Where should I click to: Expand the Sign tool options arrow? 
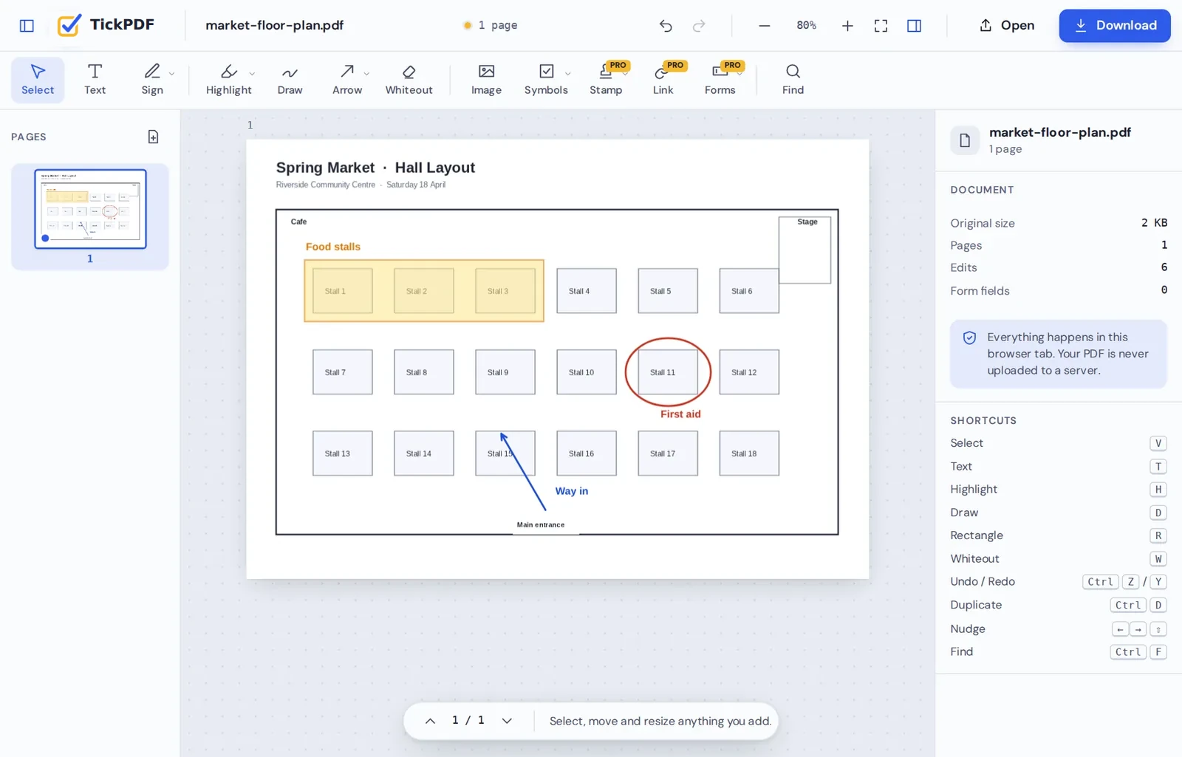pos(171,73)
